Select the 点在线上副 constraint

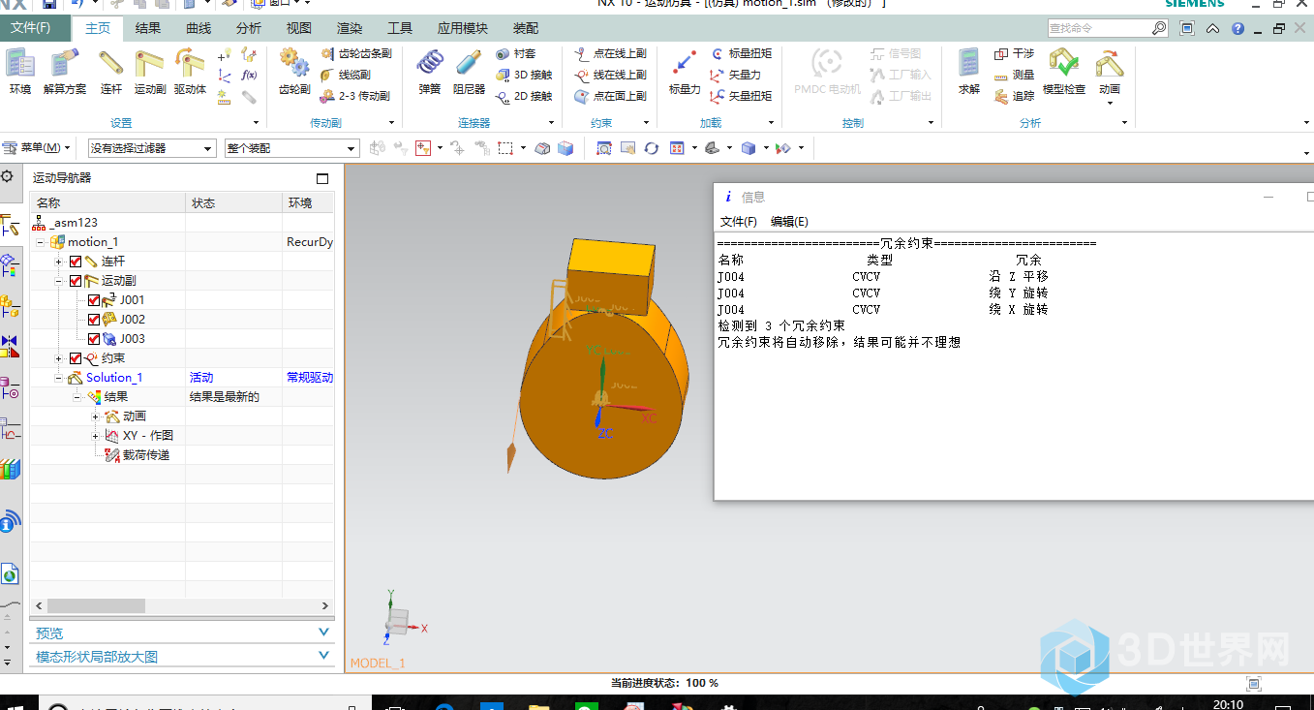tap(610, 53)
